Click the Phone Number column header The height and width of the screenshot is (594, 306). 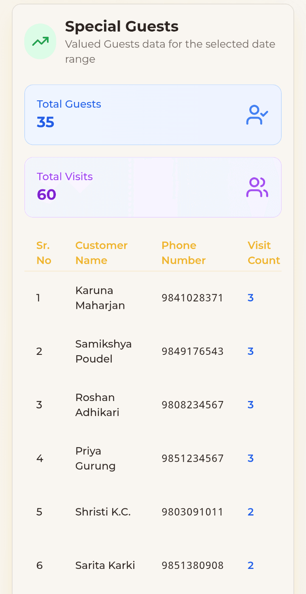coord(183,253)
